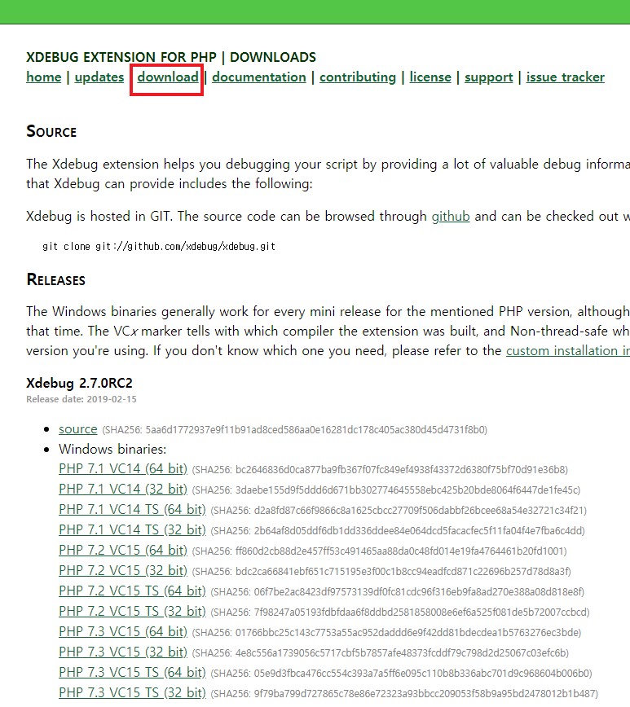Viewport: 630px width, 707px height.
Task: Download PHP 7.3 VC15 TS (32 bit)
Action: coord(132,693)
